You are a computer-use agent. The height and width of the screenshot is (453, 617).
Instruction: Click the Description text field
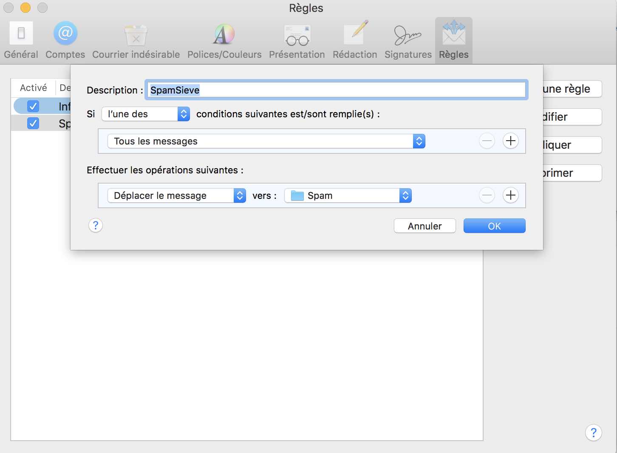tap(337, 90)
